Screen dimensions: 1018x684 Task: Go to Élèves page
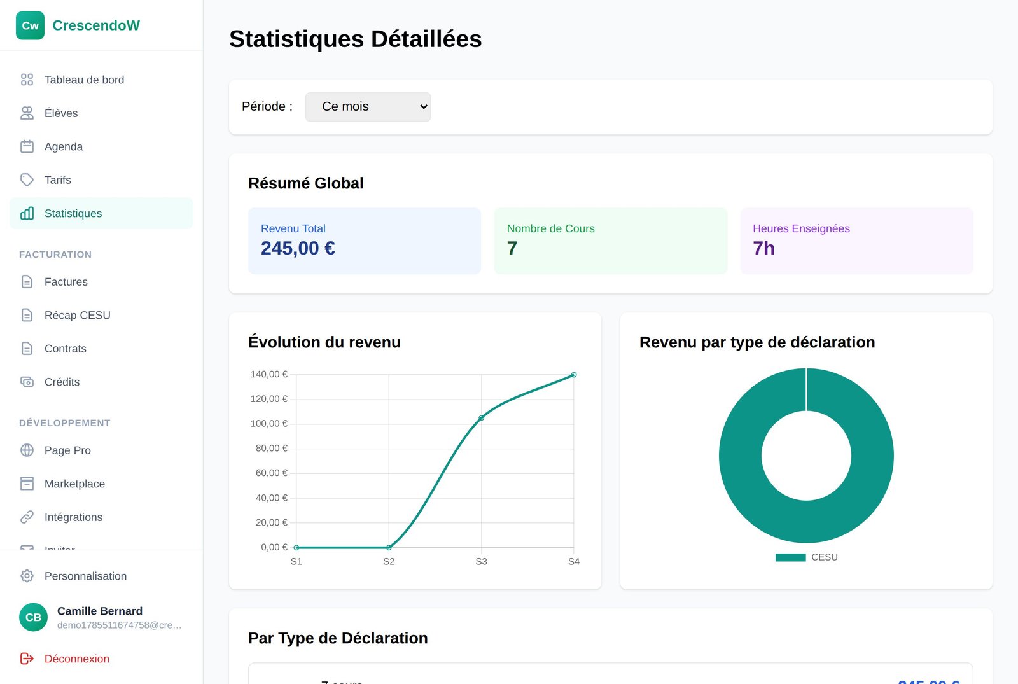pos(101,113)
